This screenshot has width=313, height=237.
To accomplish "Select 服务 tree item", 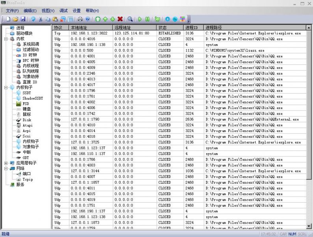I will [20, 184].
